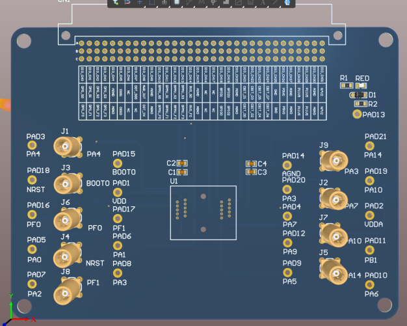Click the PAD15 gold test pad

118,163
